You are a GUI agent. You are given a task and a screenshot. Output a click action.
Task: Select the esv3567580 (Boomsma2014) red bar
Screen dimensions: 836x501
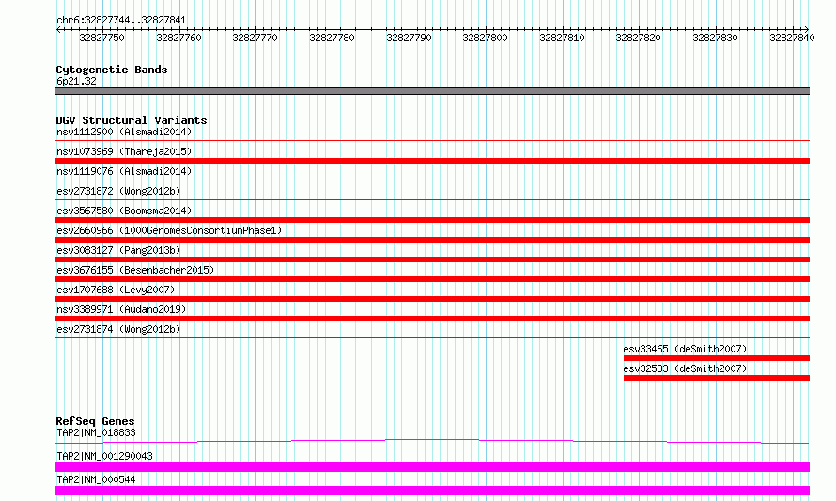click(432, 220)
